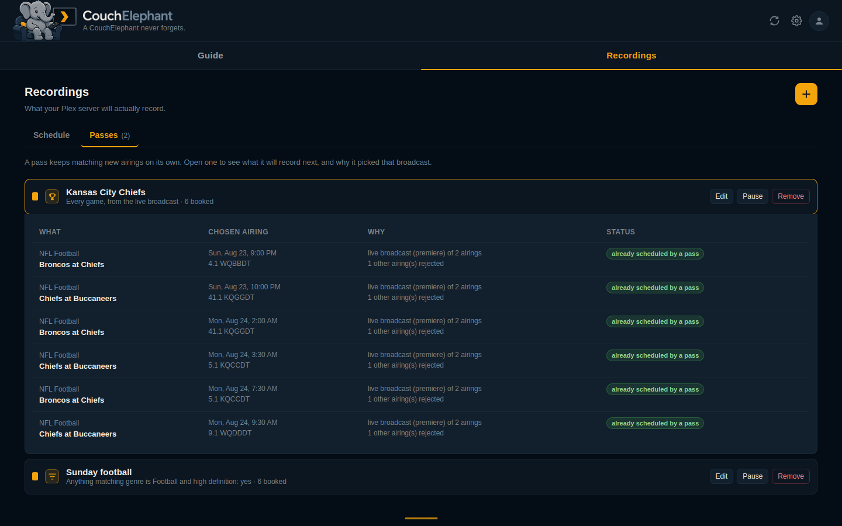Click the WHAT column header
This screenshot has width=842, height=526.
pyautogui.click(x=50, y=232)
